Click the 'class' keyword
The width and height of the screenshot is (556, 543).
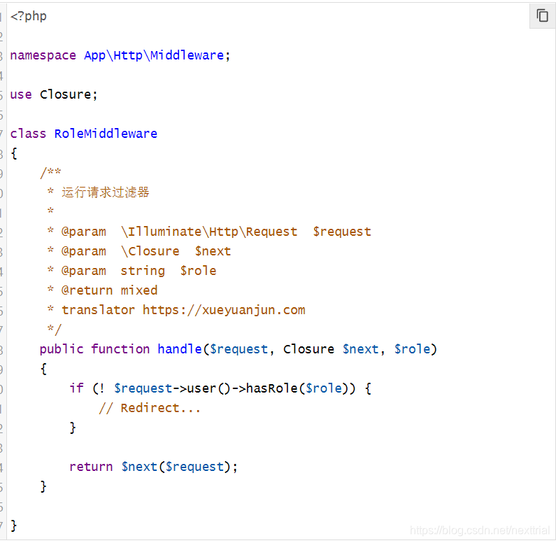pos(28,134)
